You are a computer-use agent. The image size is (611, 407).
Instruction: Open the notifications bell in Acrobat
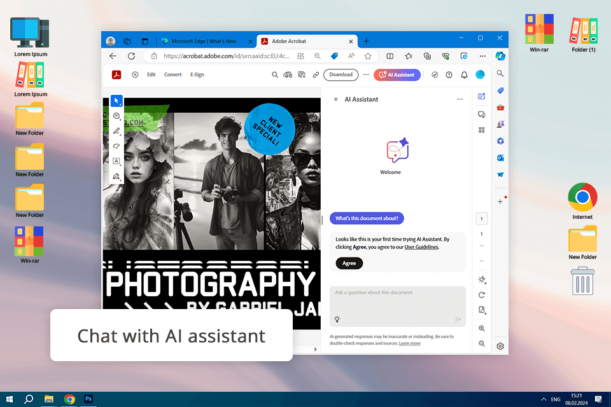464,74
